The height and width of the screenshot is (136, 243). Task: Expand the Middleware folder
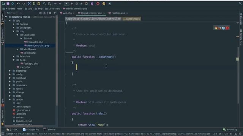(x=17, y=49)
